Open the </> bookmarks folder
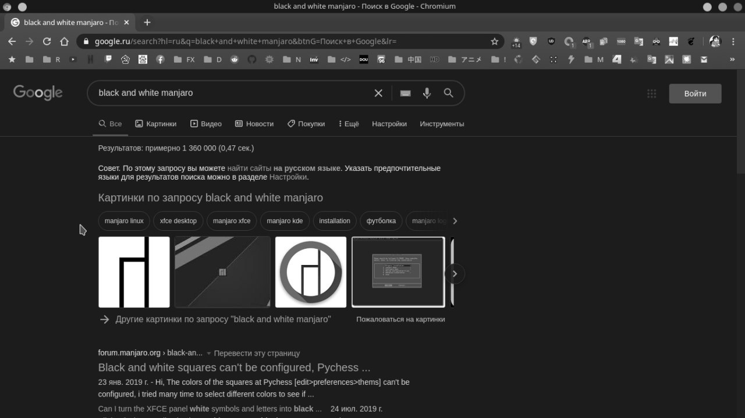This screenshot has height=418, width=745. pyautogui.click(x=339, y=59)
